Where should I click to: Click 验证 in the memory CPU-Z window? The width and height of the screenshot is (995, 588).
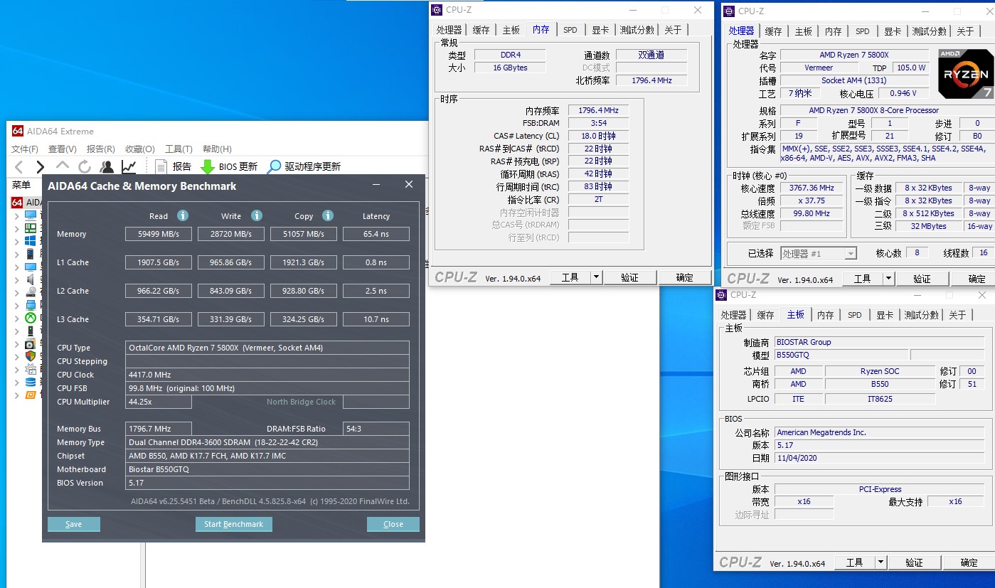click(630, 277)
